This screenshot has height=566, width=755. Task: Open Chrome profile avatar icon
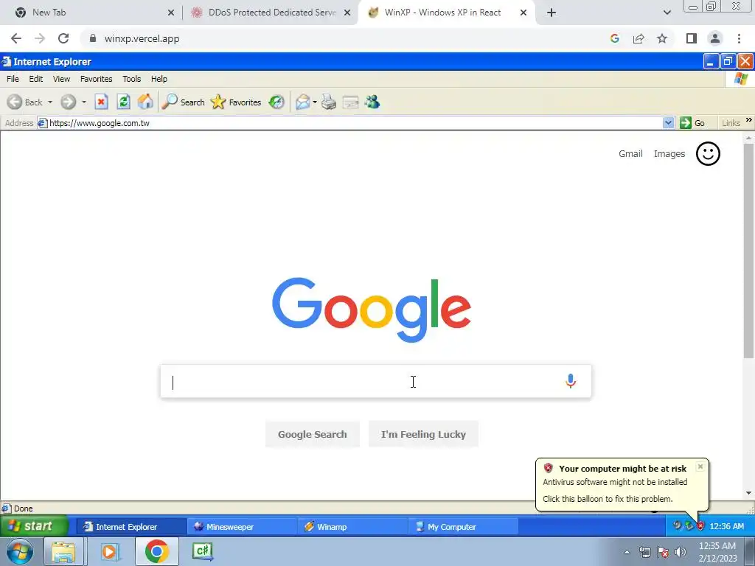coord(715,38)
